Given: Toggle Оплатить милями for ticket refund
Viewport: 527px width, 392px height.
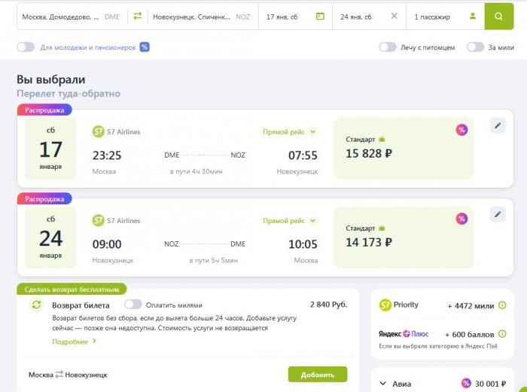Looking at the screenshot, I should tap(133, 305).
